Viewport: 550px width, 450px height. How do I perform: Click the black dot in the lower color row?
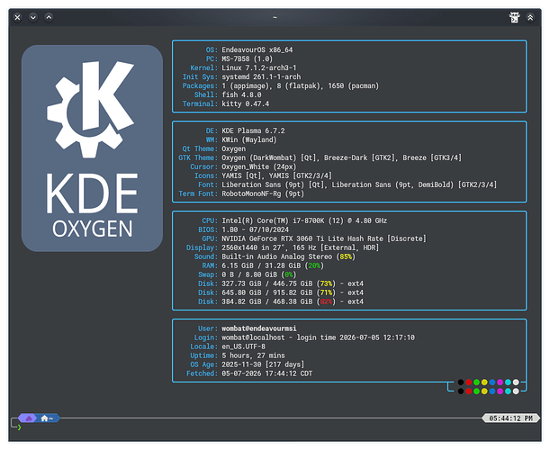pos(461,391)
